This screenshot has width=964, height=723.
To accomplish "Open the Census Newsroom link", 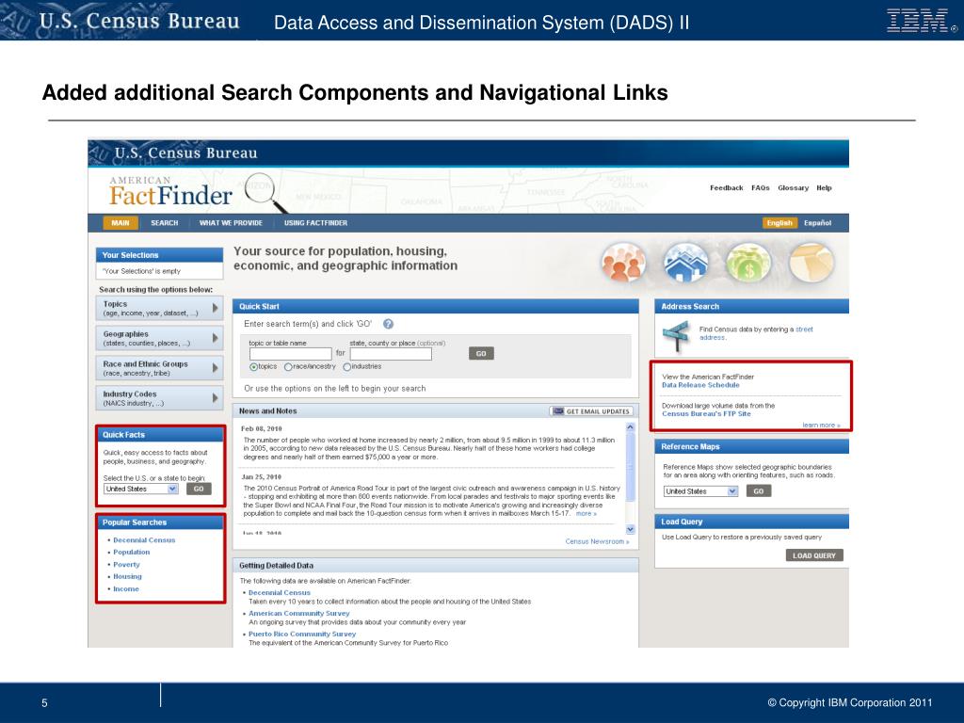I will (x=597, y=541).
